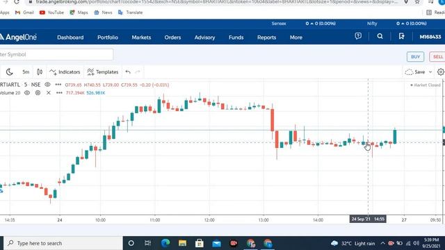
Task: Remove the Volume indicator
Action: [49, 92]
